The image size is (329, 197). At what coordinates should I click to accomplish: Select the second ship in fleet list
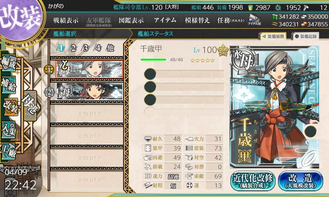89,91
